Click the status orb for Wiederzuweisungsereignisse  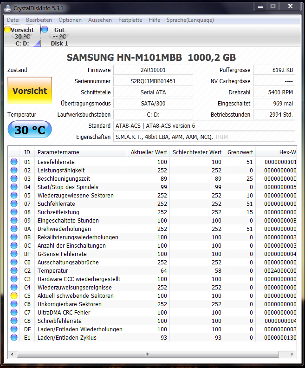[x=14, y=287]
